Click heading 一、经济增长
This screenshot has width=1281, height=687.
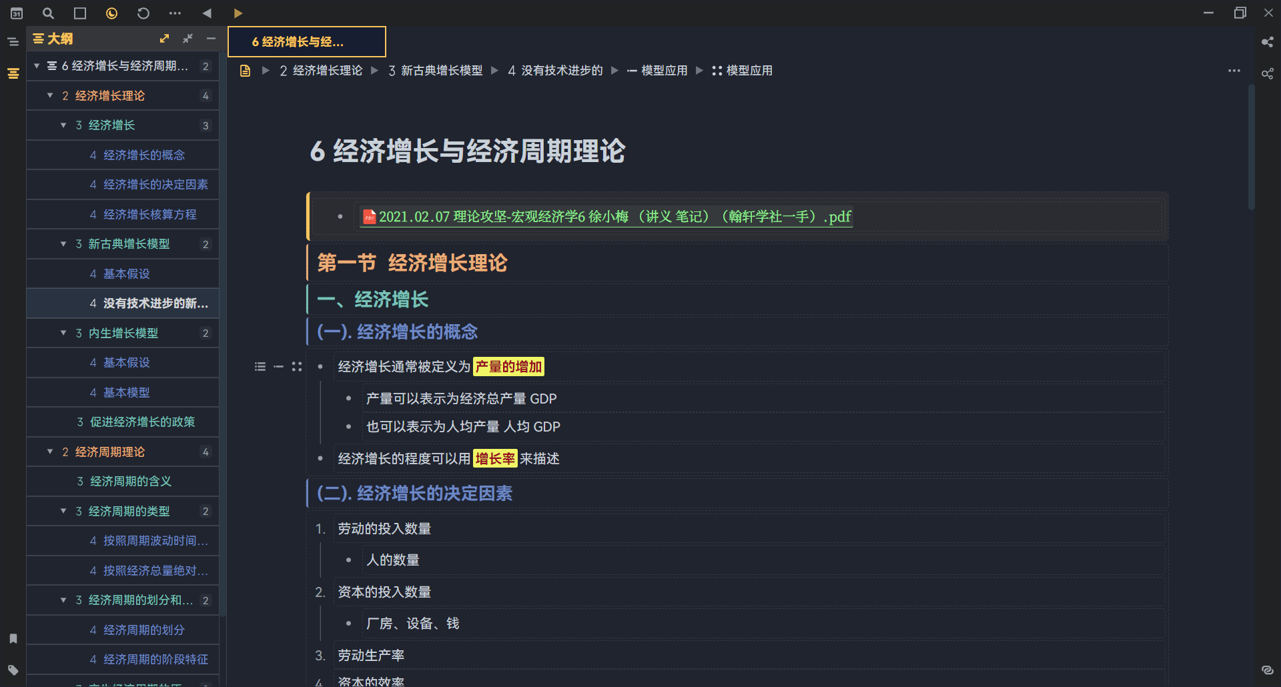click(373, 299)
